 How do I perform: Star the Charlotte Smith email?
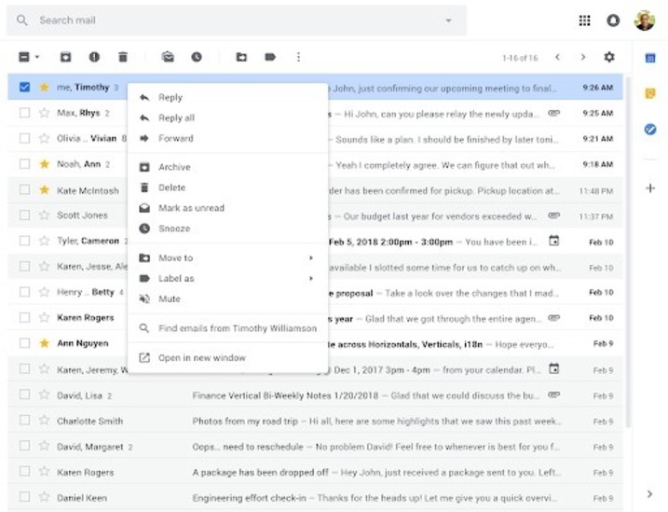pyautogui.click(x=45, y=421)
